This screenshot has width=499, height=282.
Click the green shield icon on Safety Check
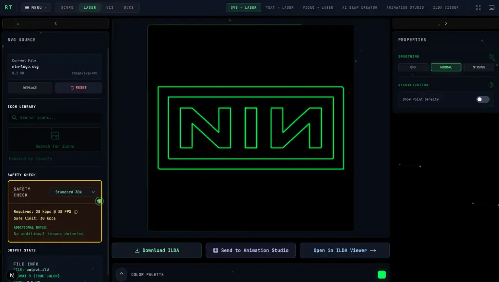99,201
